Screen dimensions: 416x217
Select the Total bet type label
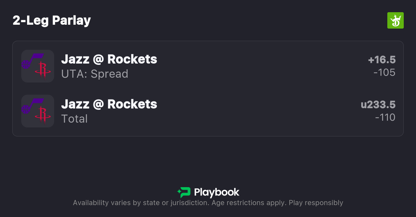pos(74,119)
